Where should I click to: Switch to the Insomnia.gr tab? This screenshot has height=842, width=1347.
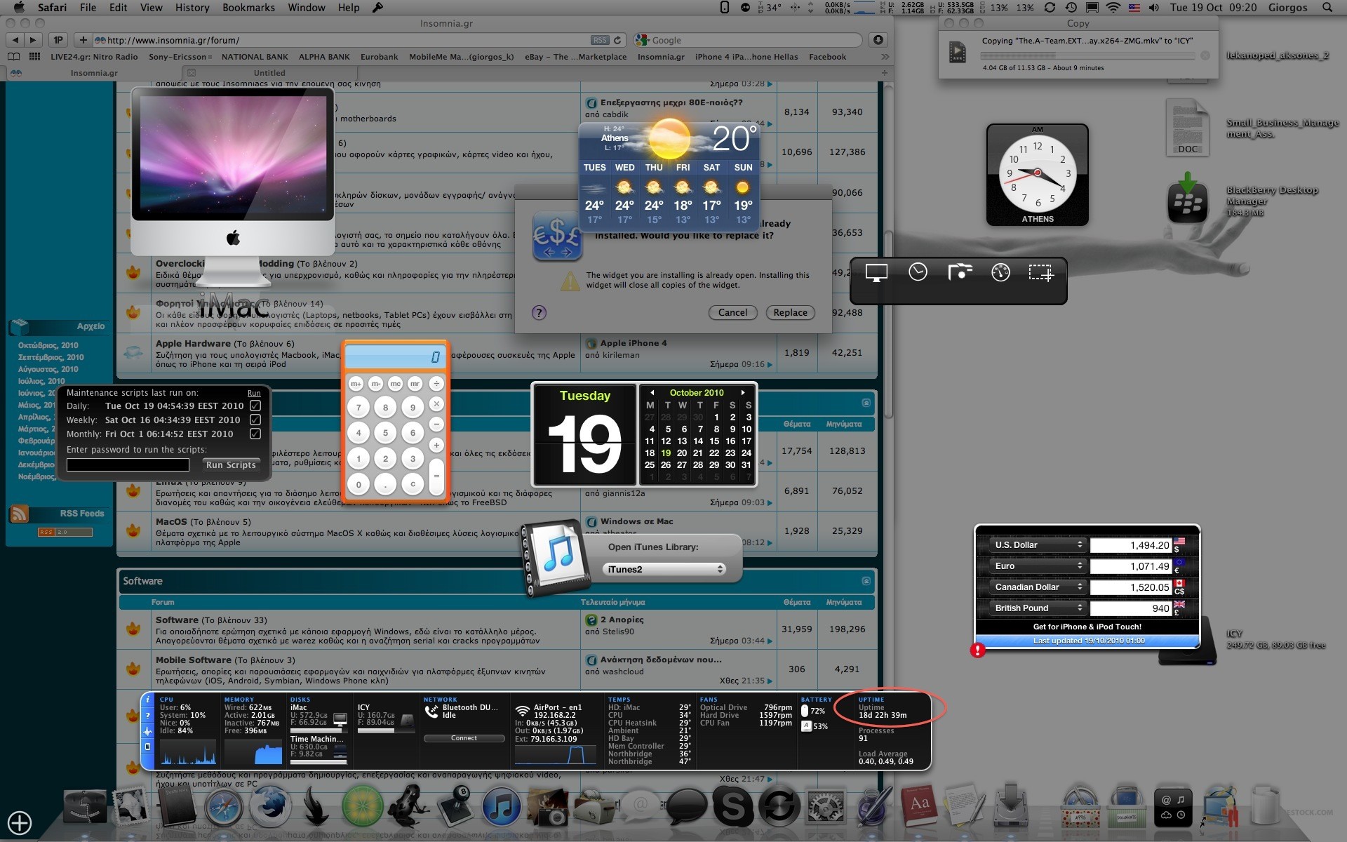(94, 73)
